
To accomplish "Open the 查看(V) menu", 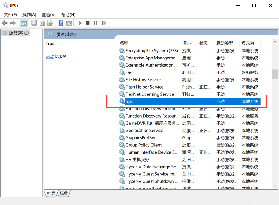I will pos(49,15).
